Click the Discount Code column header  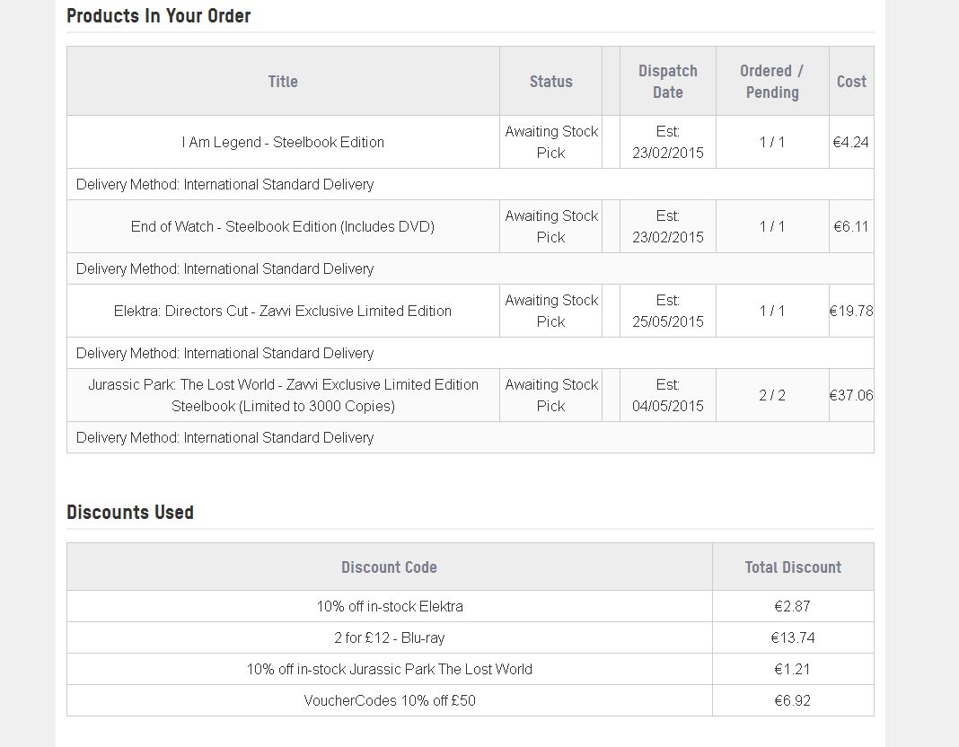[389, 567]
